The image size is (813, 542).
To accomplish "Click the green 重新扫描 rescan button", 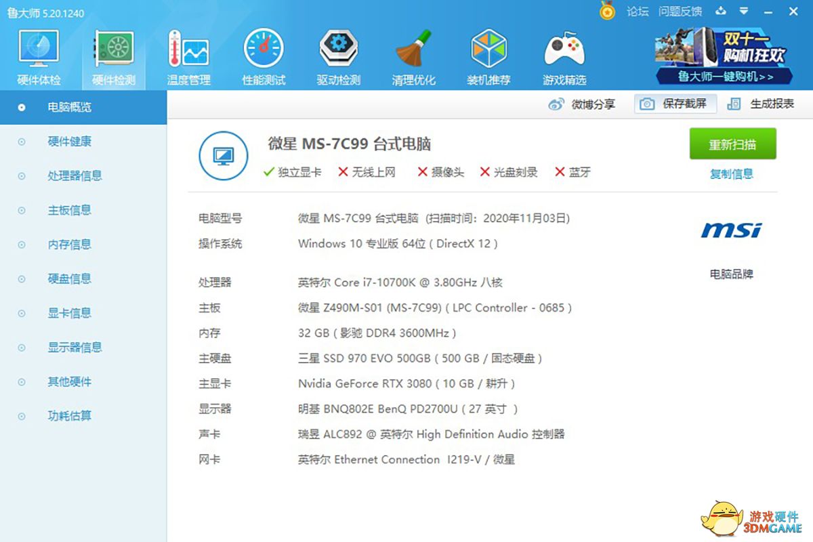I will point(732,144).
